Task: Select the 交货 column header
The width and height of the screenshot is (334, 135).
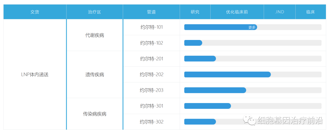Action: click(35, 12)
